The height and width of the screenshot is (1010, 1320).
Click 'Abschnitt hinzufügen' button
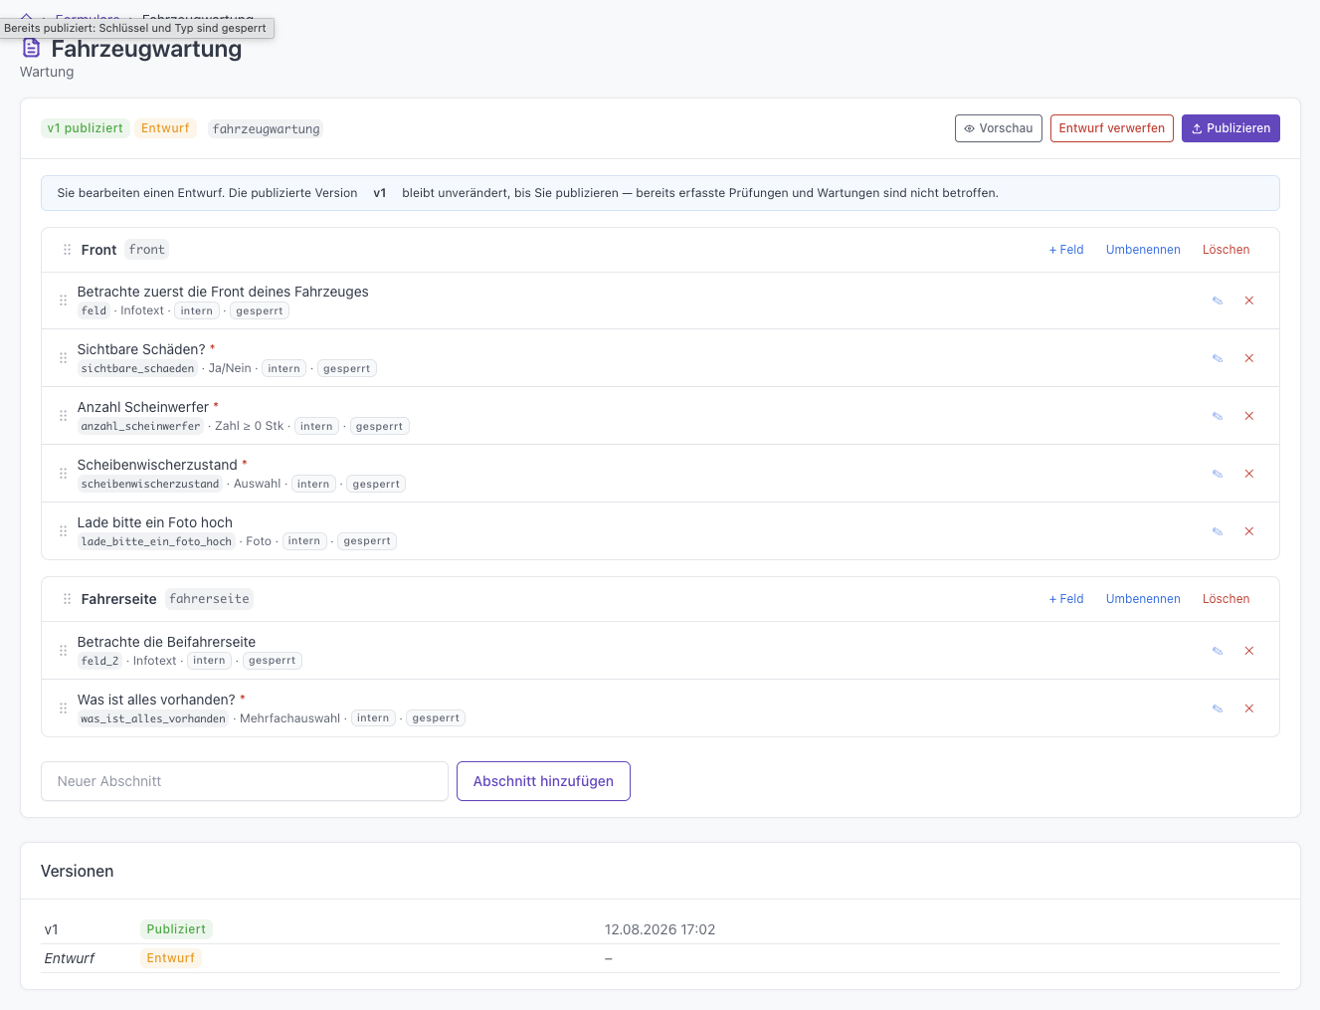pos(543,781)
